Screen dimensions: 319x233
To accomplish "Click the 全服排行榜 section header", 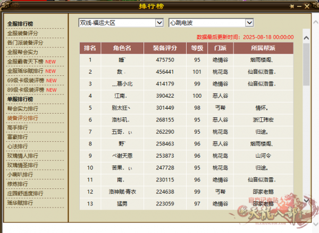I will coord(20,24).
